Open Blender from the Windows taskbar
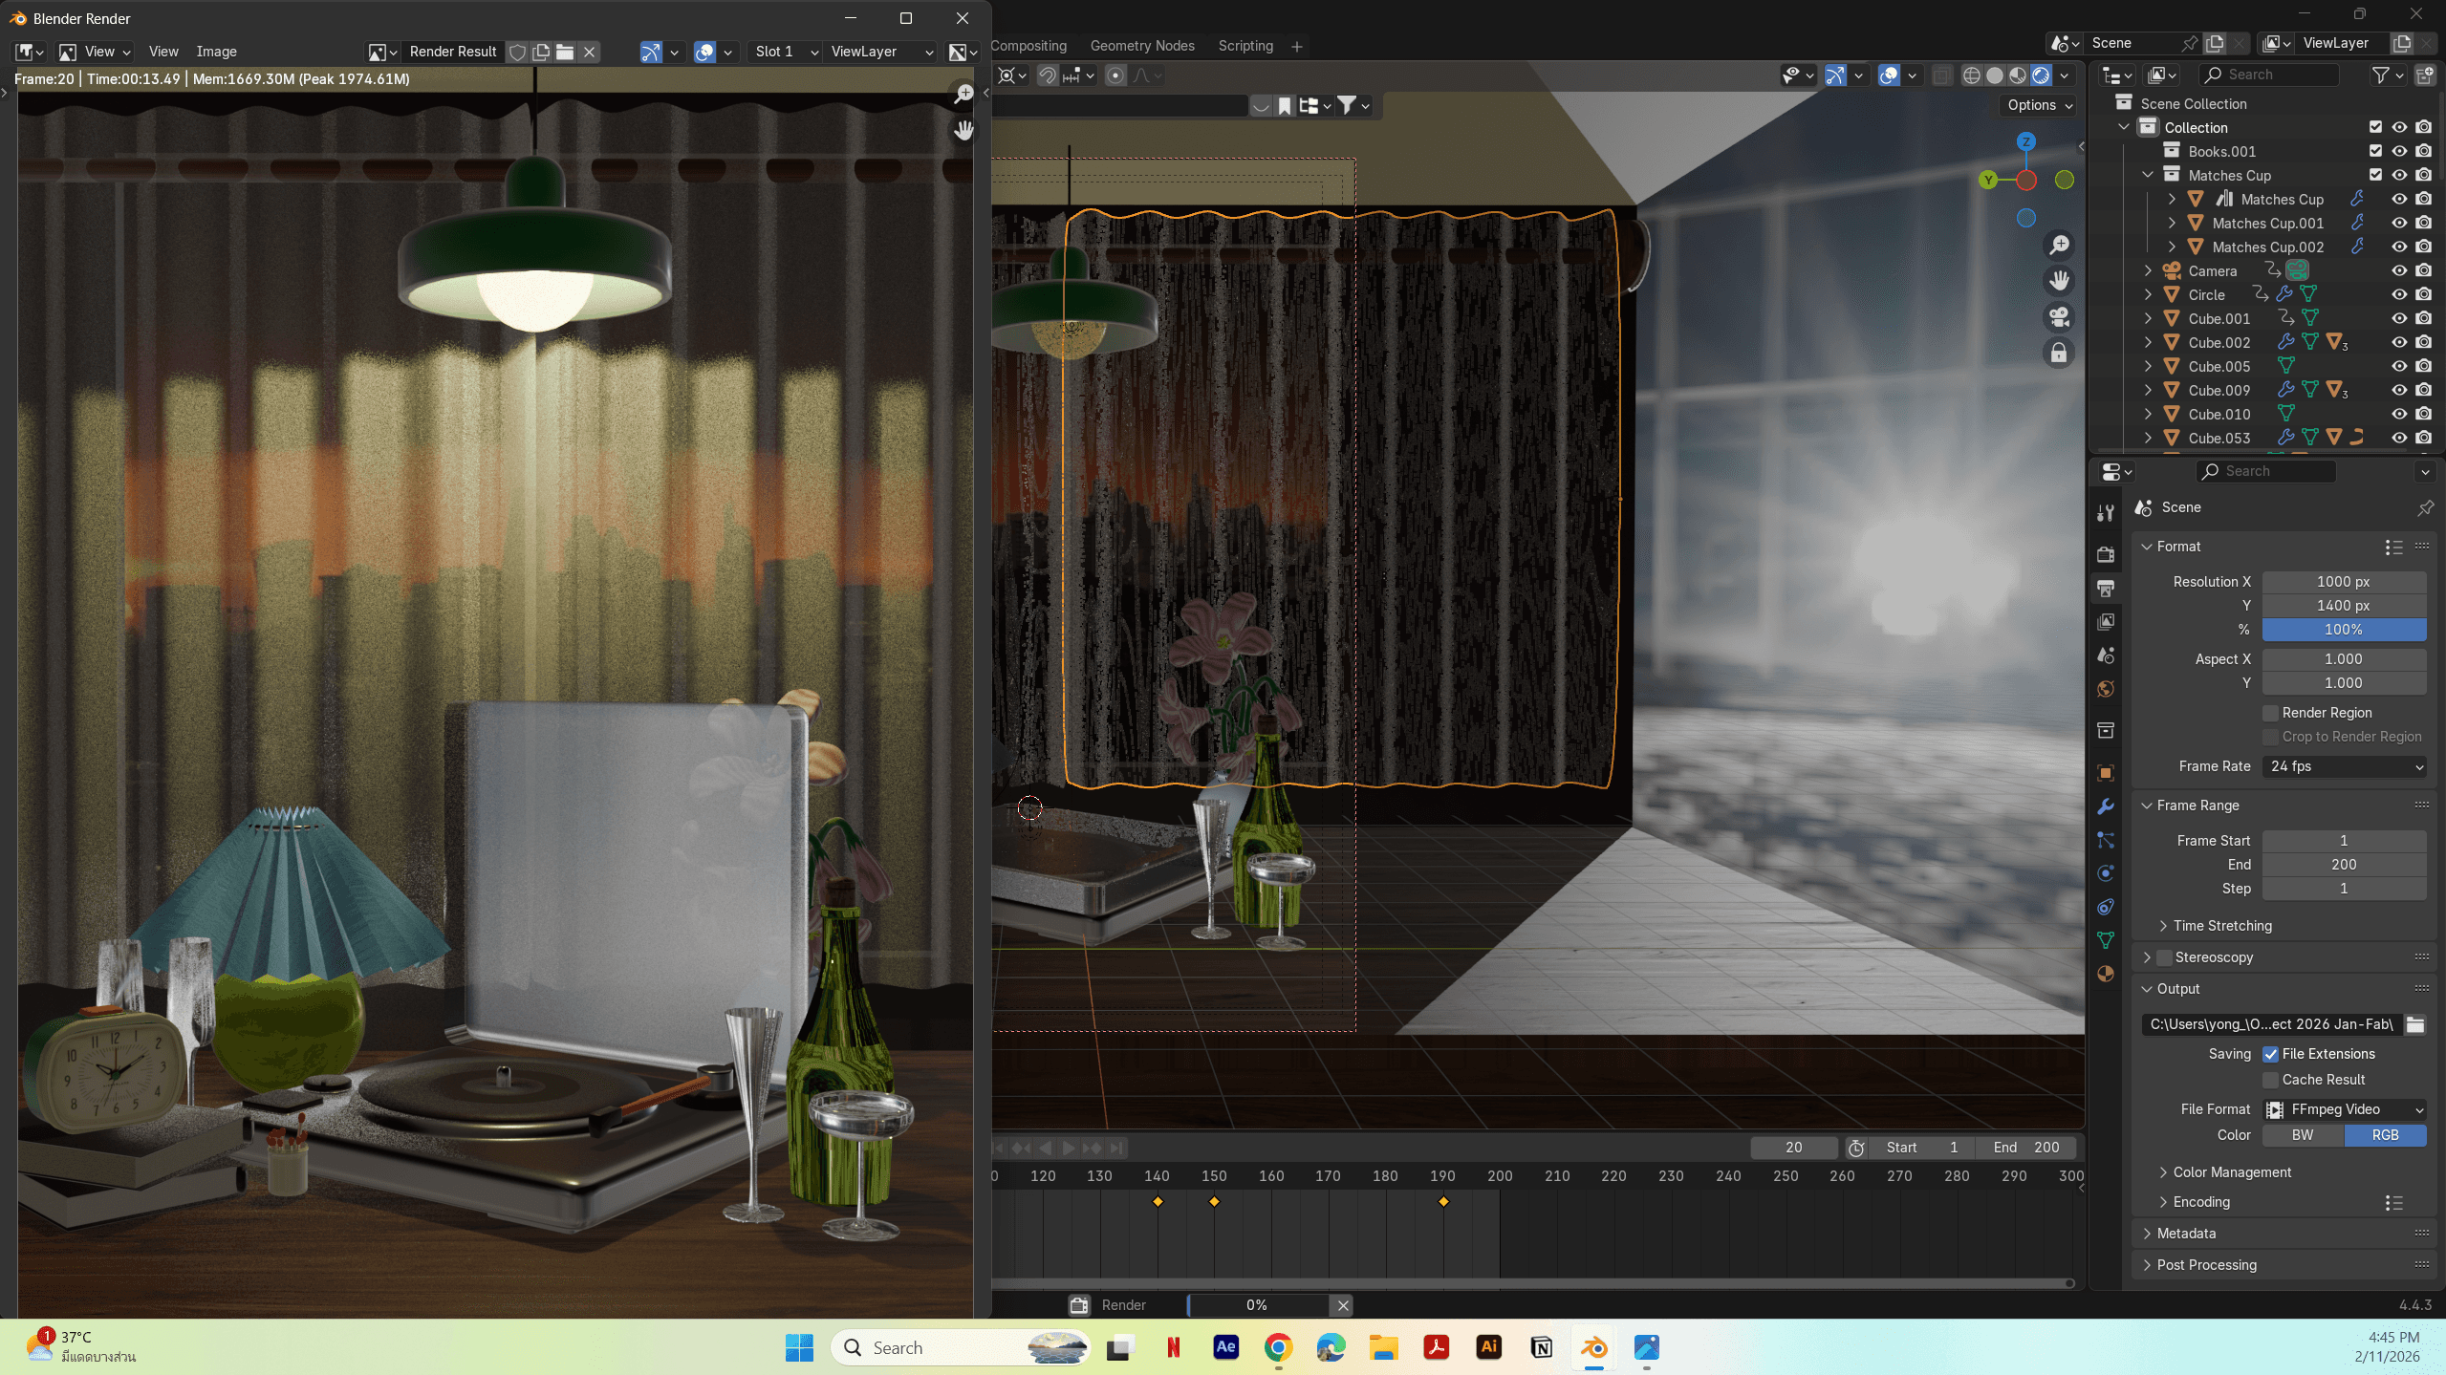This screenshot has width=2446, height=1375. coord(1593,1347)
